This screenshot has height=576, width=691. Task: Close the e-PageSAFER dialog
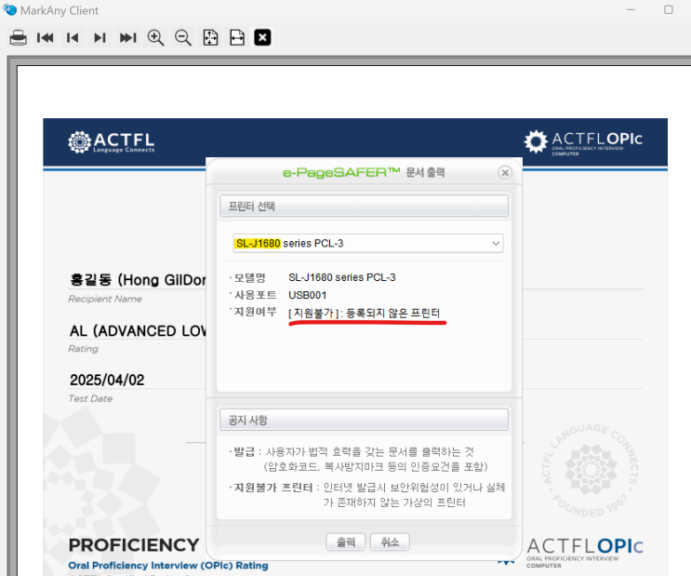[505, 172]
